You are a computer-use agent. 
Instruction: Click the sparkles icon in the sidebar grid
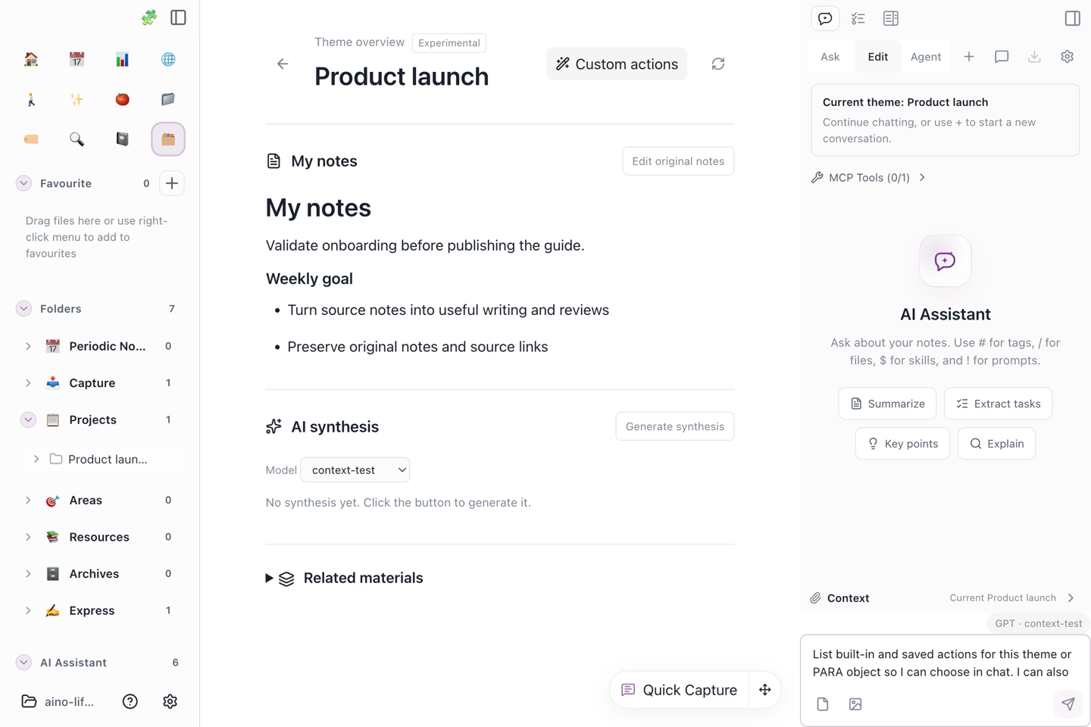77,99
